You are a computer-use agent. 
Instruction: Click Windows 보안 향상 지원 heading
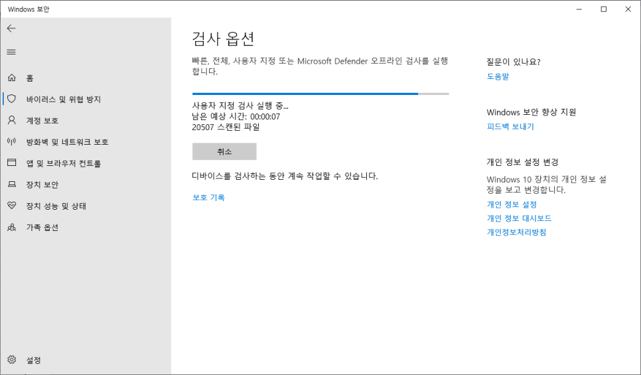pyautogui.click(x=532, y=112)
